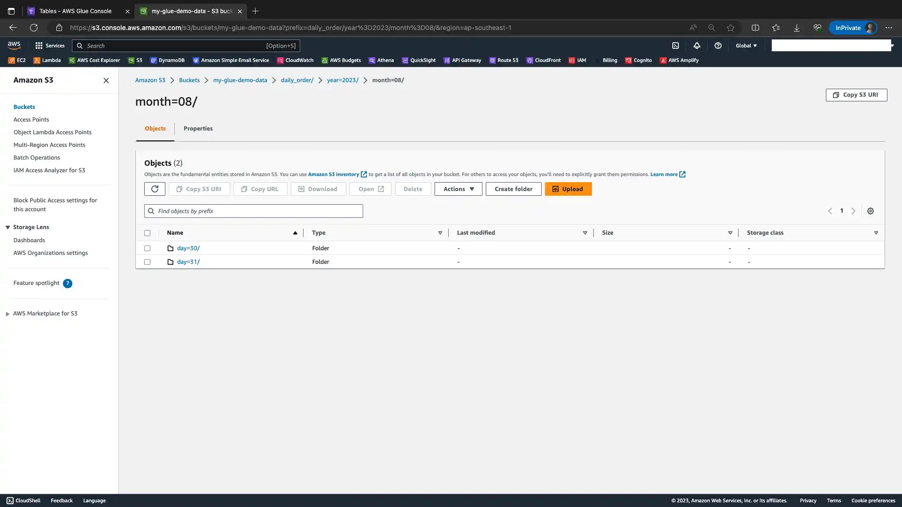Open the Athena service shortcut
Image resolution: width=902 pixels, height=507 pixels.
coord(381,60)
